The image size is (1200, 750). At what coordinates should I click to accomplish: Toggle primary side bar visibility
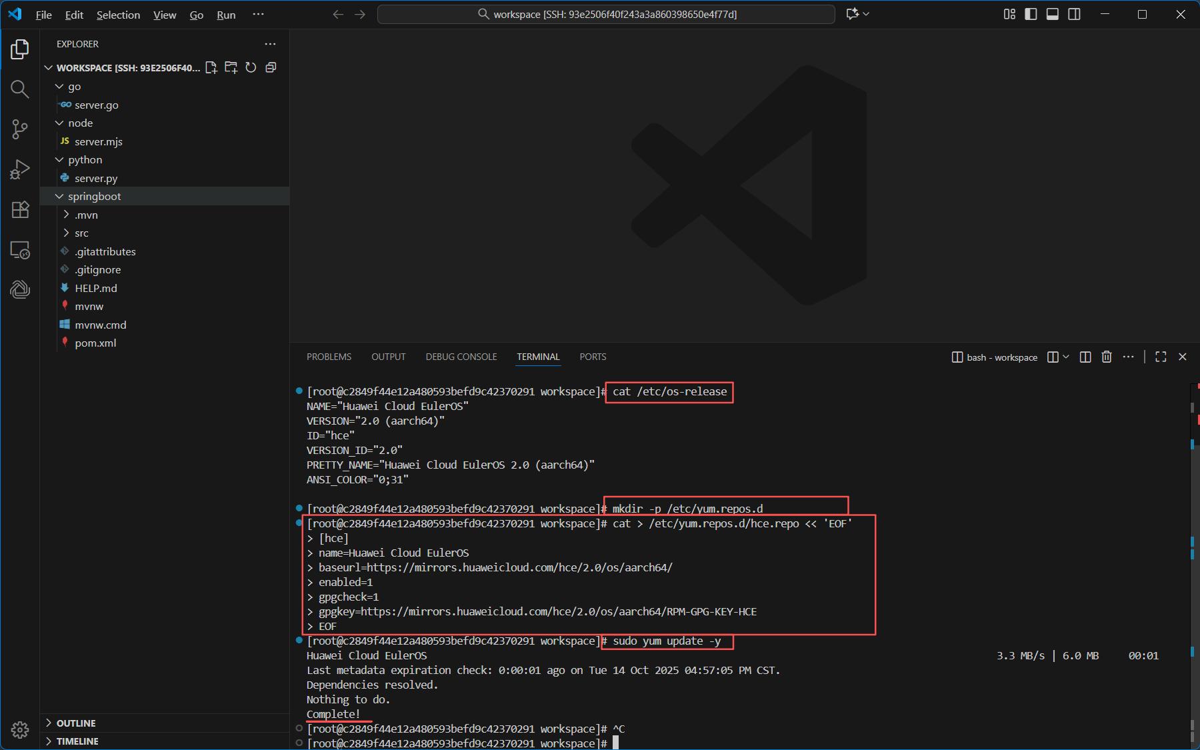[1031, 14]
